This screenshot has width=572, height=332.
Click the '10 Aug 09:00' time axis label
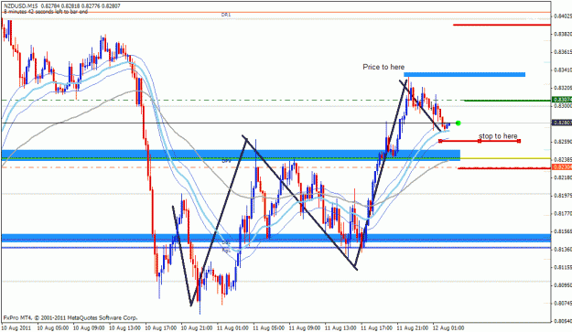[x=89, y=328]
